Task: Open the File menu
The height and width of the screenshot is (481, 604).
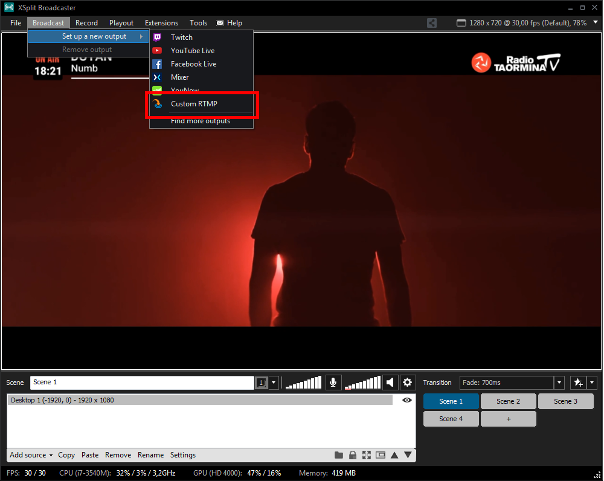Action: pos(16,23)
